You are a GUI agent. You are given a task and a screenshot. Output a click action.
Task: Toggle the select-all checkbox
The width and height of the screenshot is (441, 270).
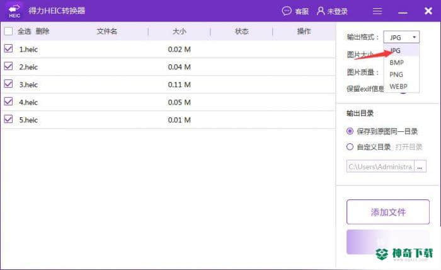(8, 31)
